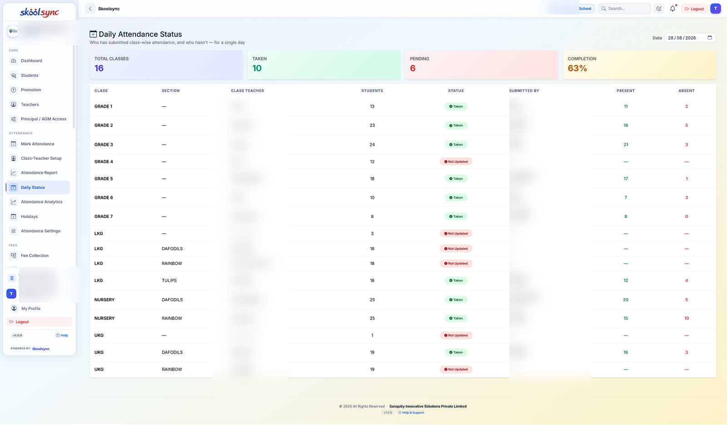The image size is (727, 425).
Task: Navigate to Attendance Analytics
Action: (x=39, y=202)
